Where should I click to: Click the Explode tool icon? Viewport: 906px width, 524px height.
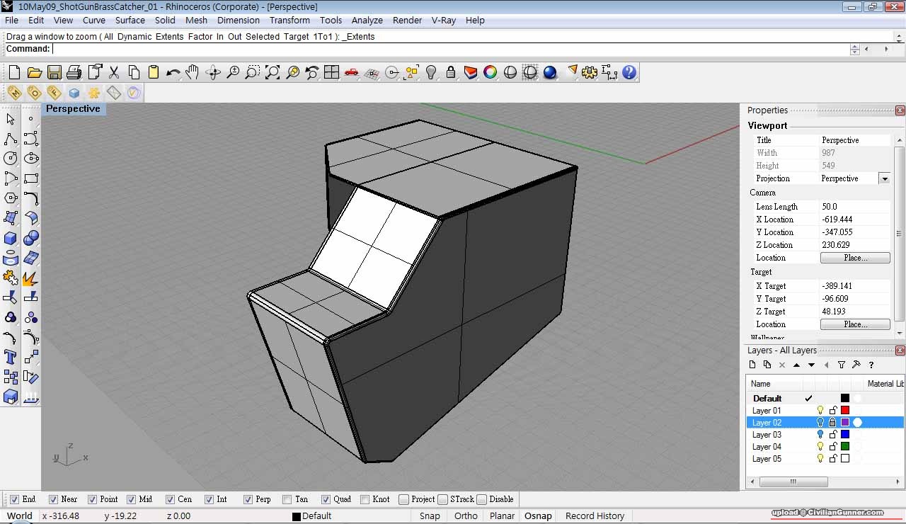tap(30, 278)
